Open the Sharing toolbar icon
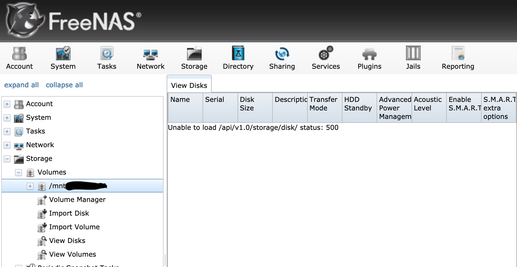 (282, 54)
